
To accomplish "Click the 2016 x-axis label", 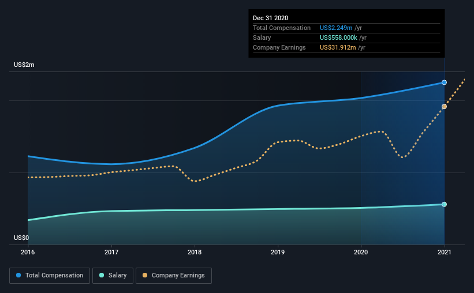I will point(28,252).
